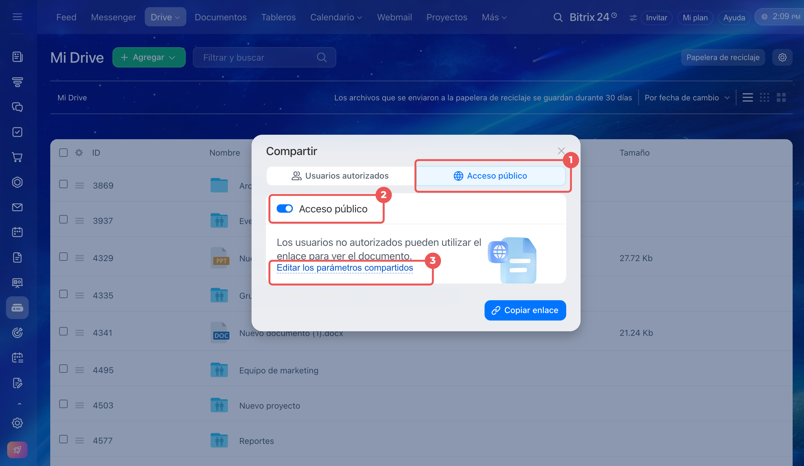804x466 pixels.
Task: Open Proyectos from top menu
Action: pos(447,17)
